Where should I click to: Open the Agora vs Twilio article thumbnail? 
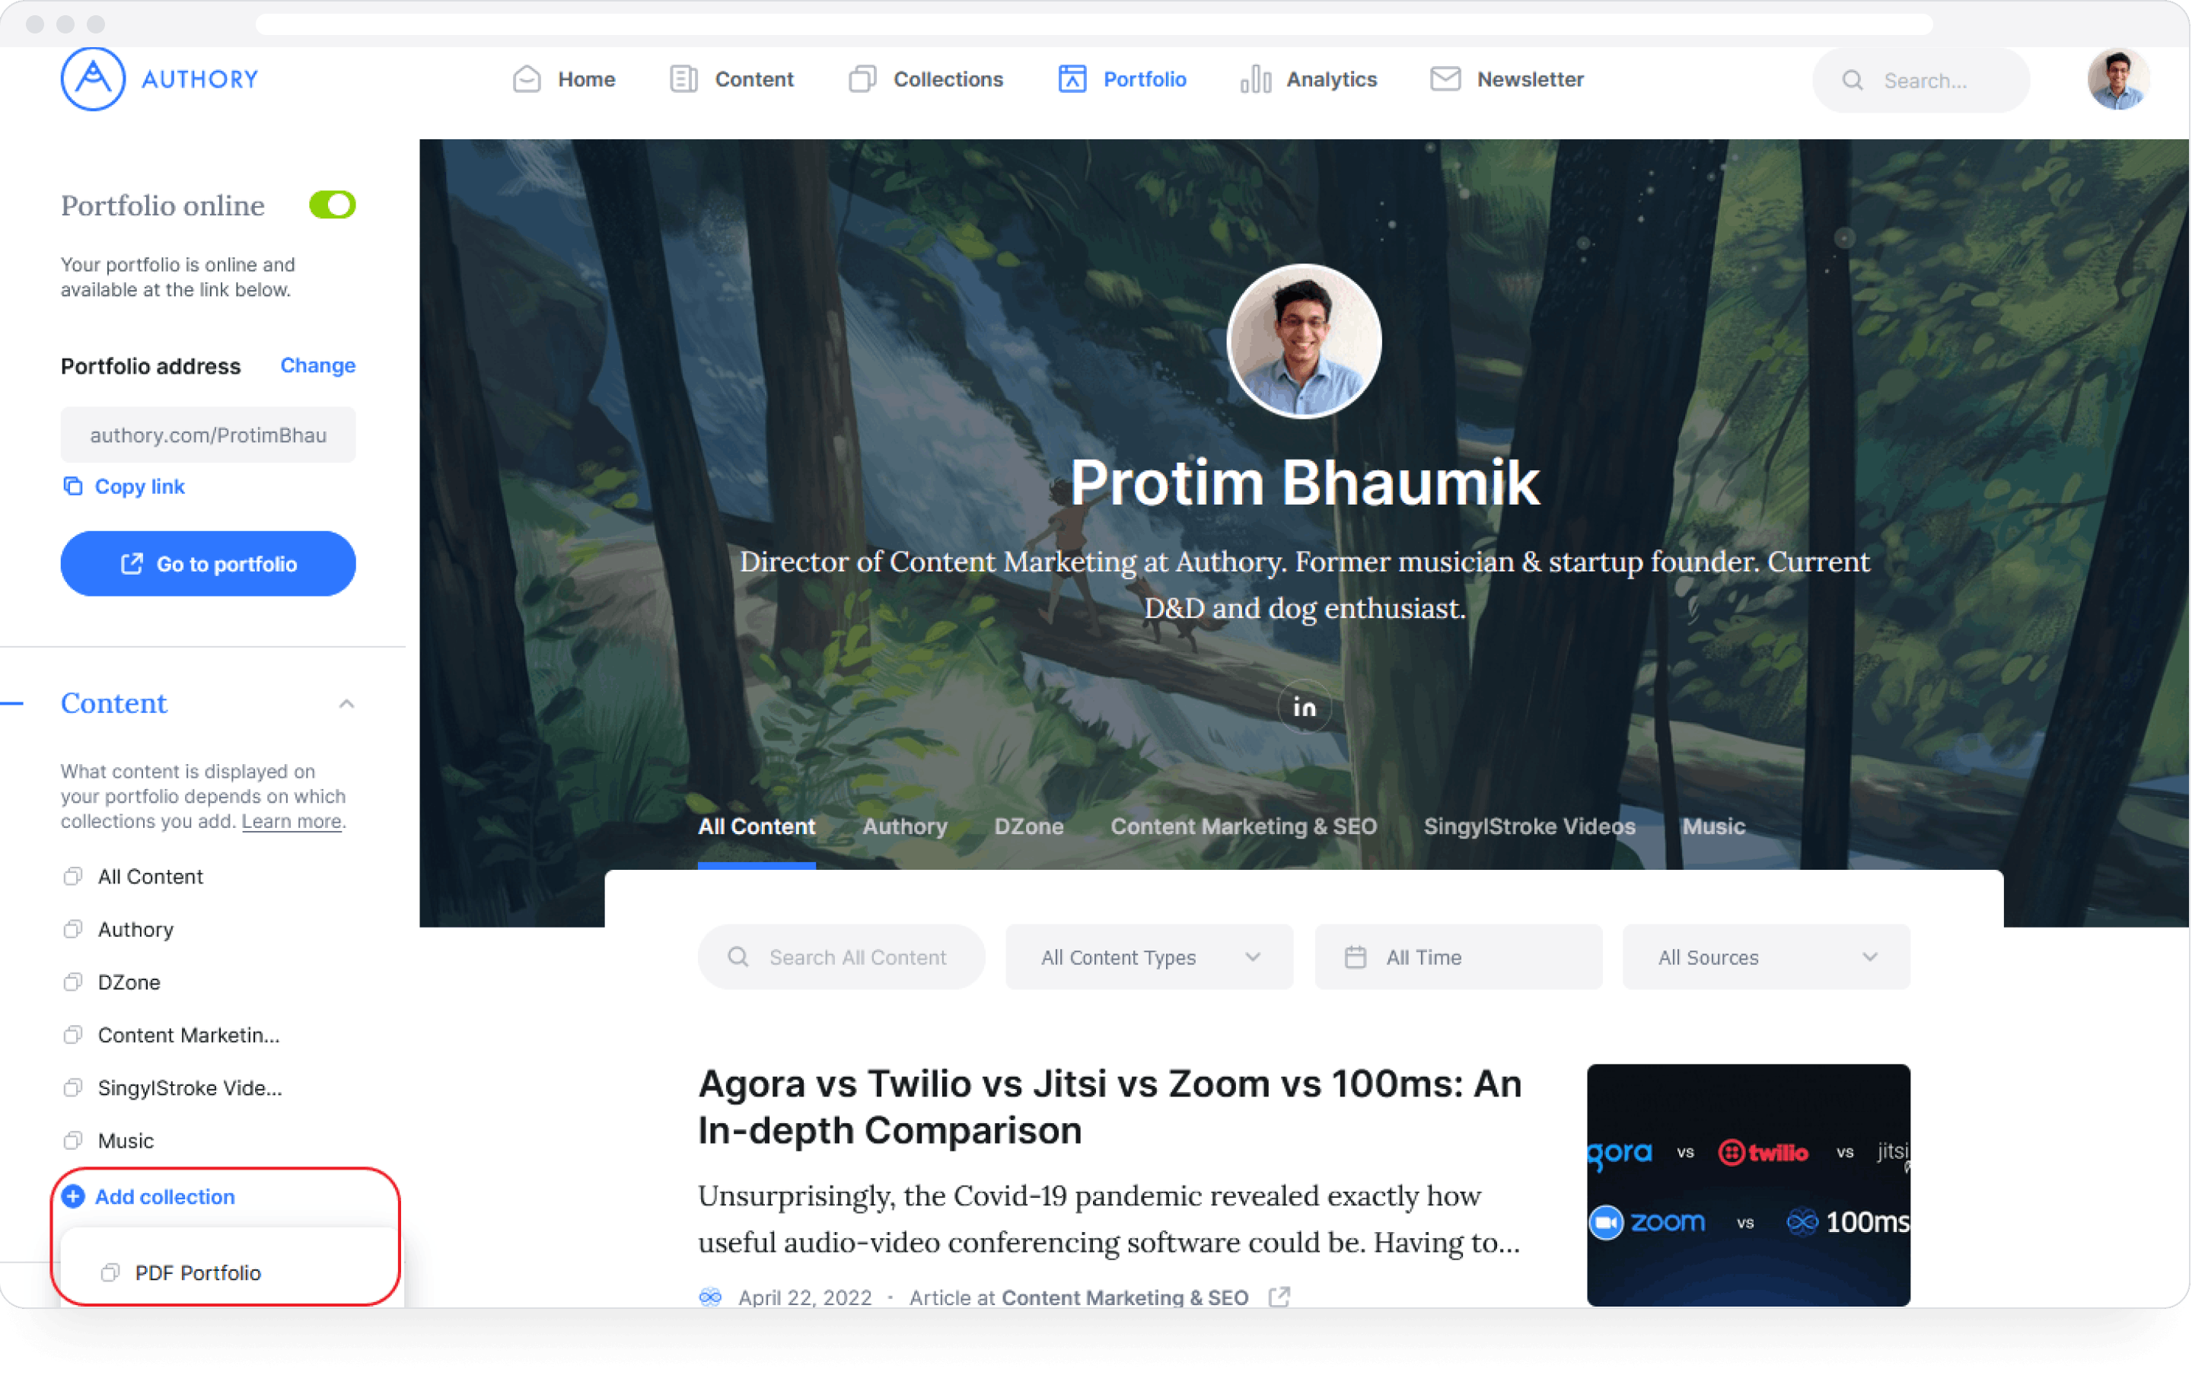click(x=1748, y=1186)
